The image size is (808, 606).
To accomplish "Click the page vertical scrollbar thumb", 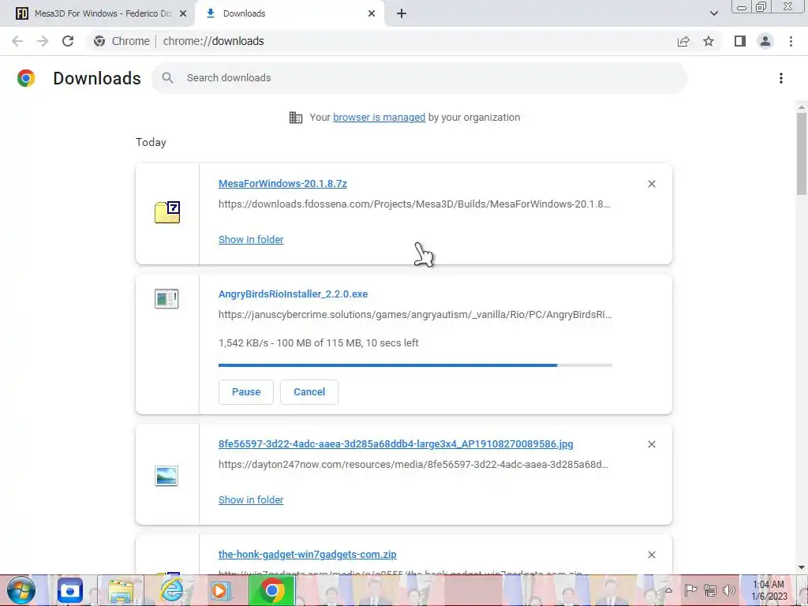I will pyautogui.click(x=802, y=154).
